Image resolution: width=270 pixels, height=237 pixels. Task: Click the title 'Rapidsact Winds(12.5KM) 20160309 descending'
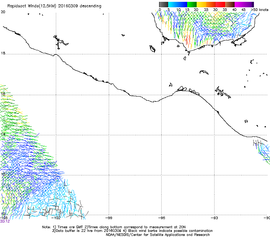(x=54, y=6)
